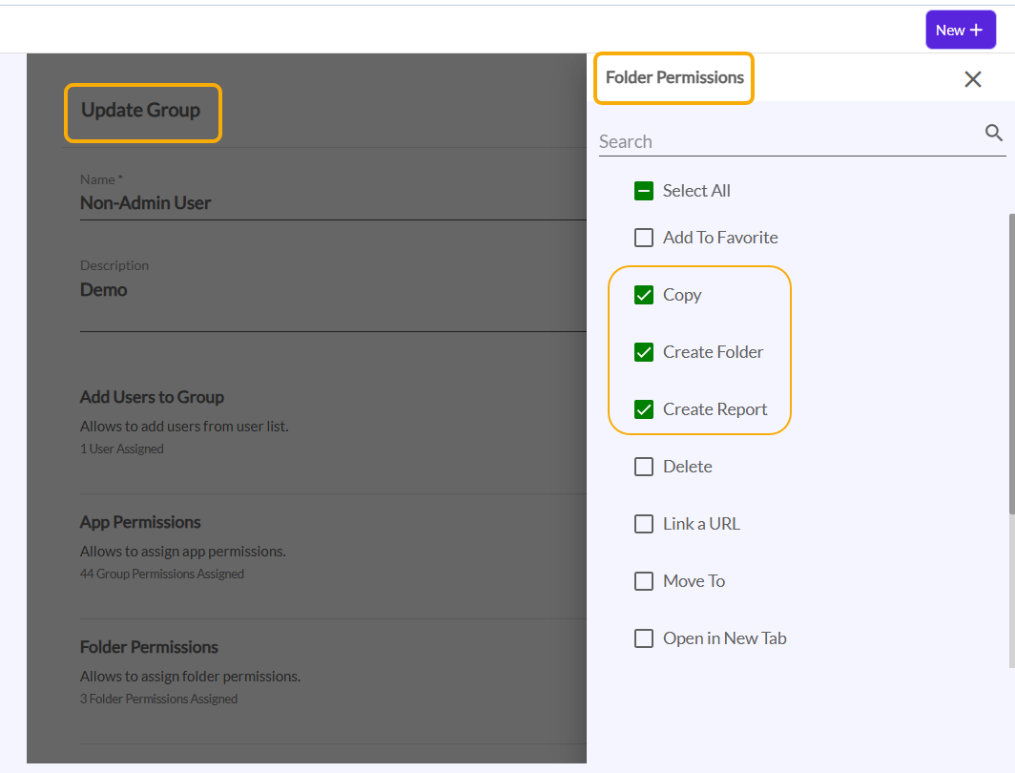The height and width of the screenshot is (773, 1015).
Task: Click the Folder Permissions panel title
Action: (x=674, y=78)
